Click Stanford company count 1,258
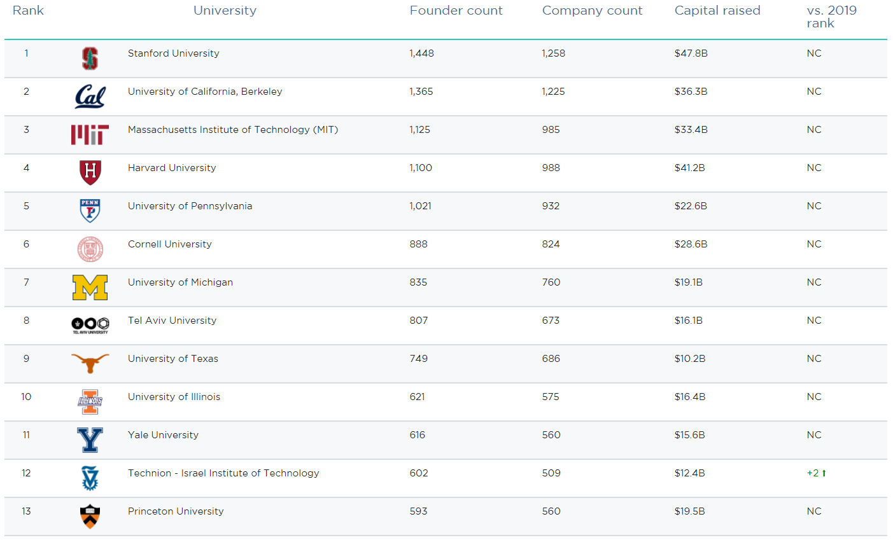Image resolution: width=893 pixels, height=540 pixels. click(x=553, y=53)
